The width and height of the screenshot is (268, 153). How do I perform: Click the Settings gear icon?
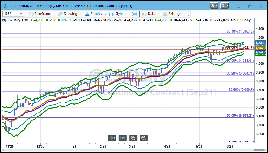165,14
